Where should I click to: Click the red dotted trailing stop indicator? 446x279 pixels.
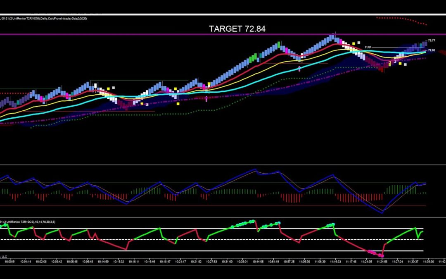coord(396,18)
